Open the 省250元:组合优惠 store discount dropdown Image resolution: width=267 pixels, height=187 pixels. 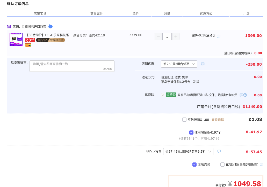pos(179,64)
